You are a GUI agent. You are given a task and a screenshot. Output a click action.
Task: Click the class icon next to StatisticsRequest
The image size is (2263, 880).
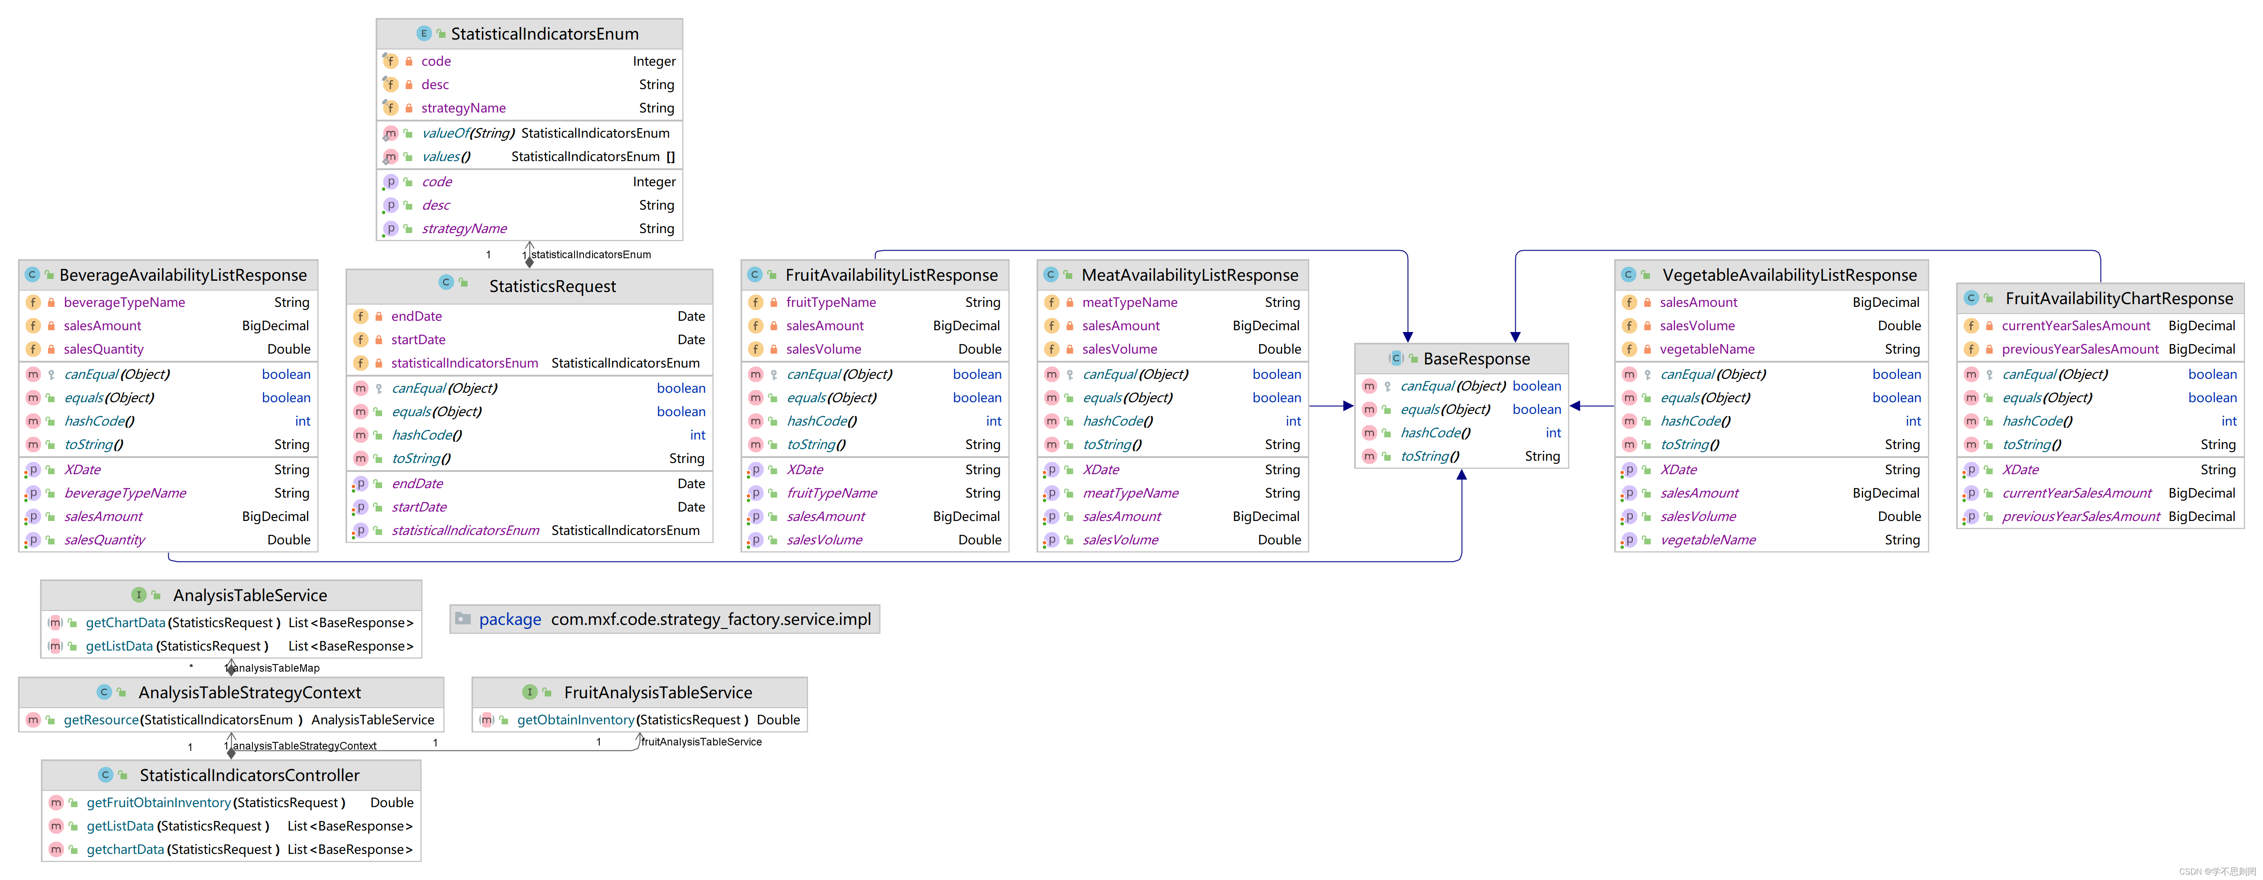coord(446,283)
